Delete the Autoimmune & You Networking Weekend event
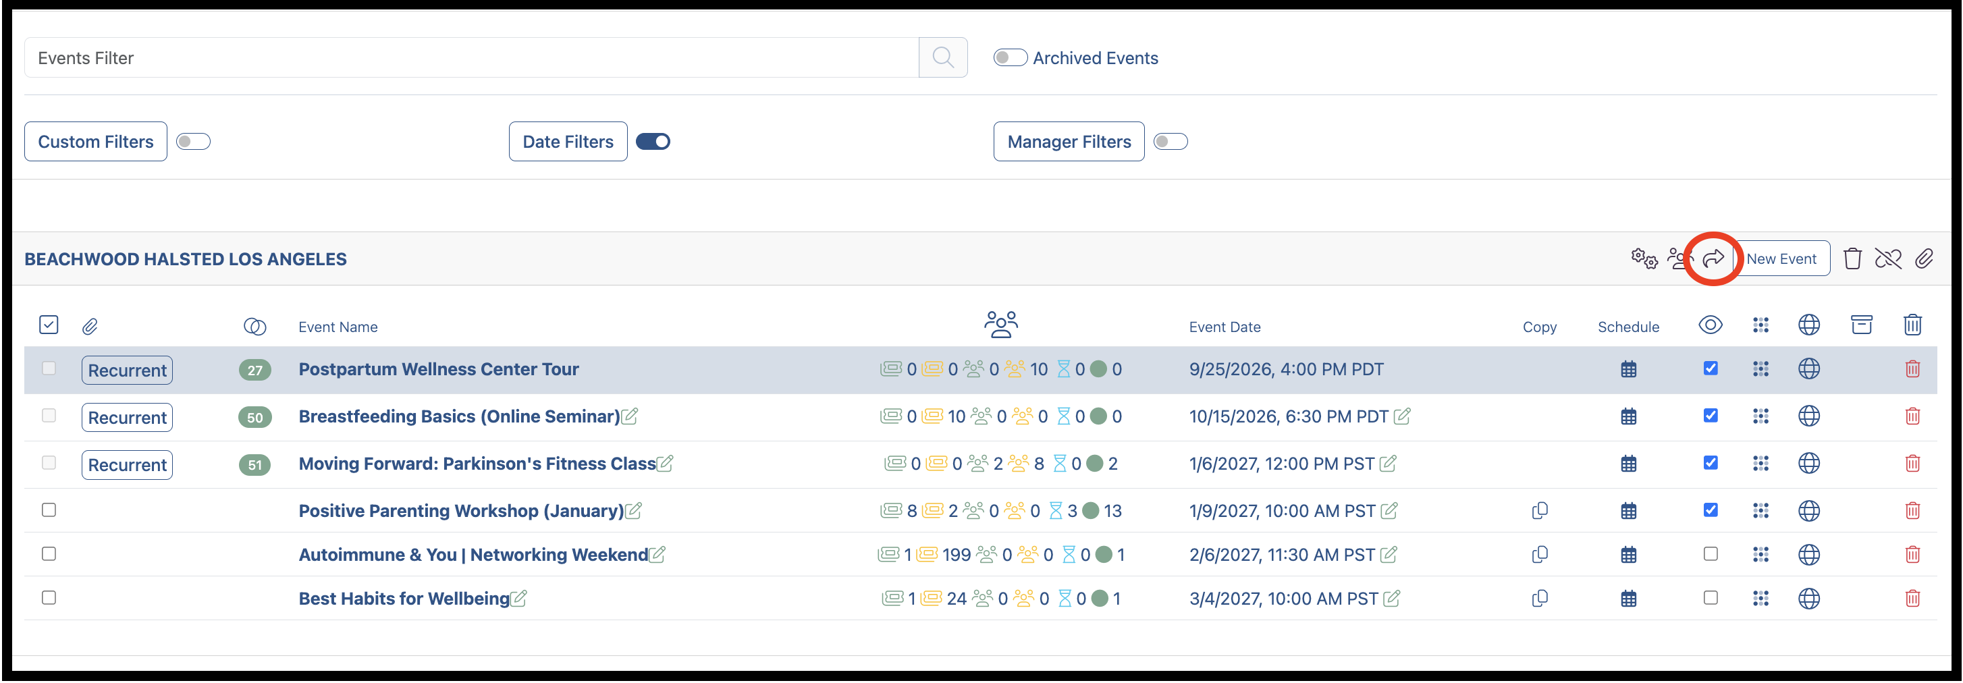Screen dimensions: 1963x683 tap(1912, 554)
